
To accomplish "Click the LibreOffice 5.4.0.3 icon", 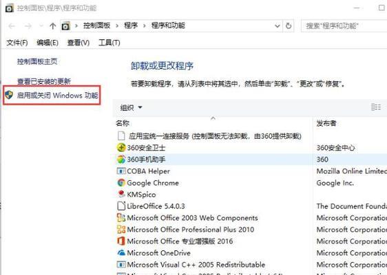I will pos(121,206).
